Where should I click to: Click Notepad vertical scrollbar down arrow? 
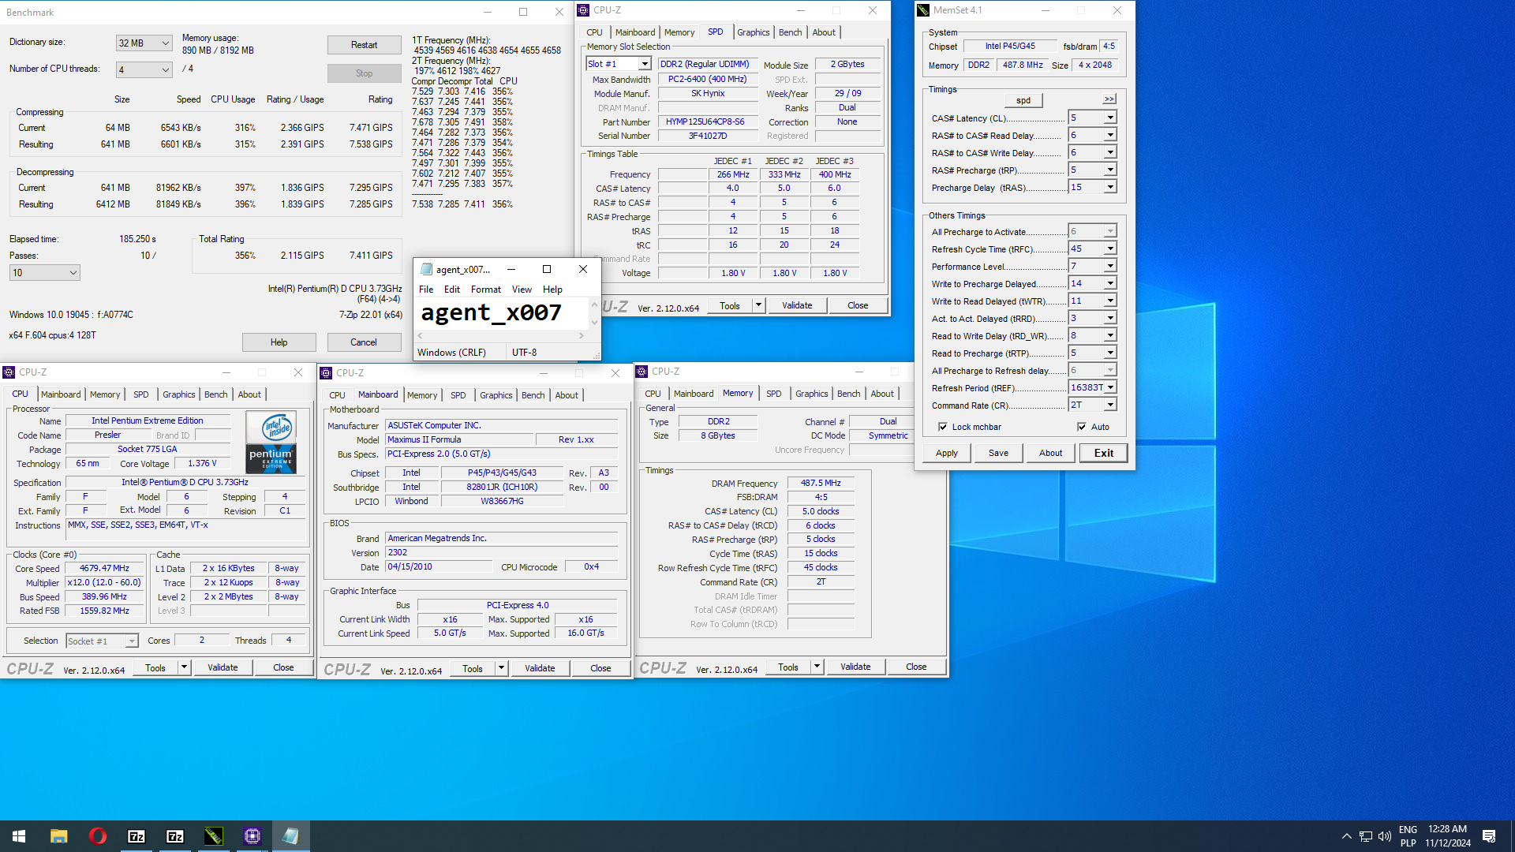pos(595,323)
